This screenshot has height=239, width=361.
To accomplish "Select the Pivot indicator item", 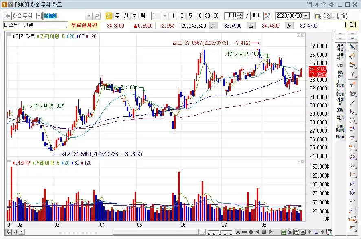I will click(x=340, y=137).
